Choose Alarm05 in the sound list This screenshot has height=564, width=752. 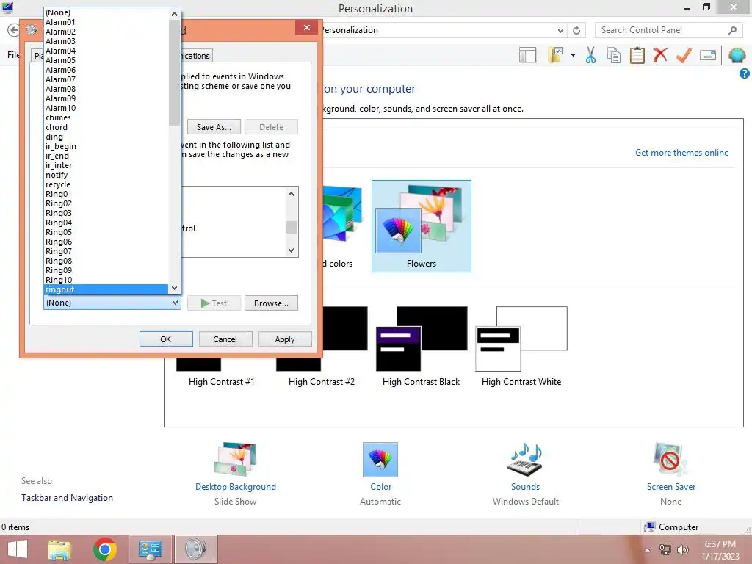[106, 60]
